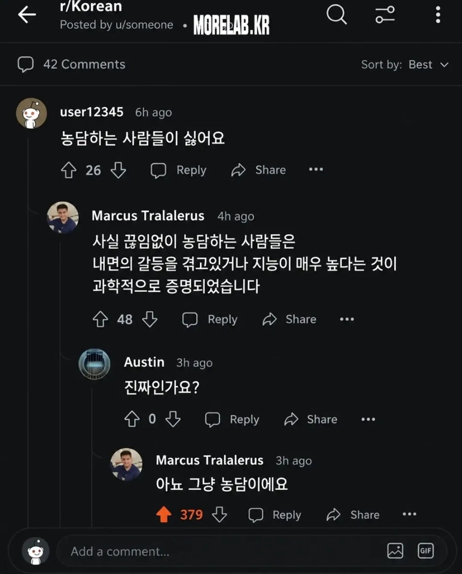Click the GIF icon in the comment bar
The width and height of the screenshot is (462, 574).
click(x=426, y=551)
